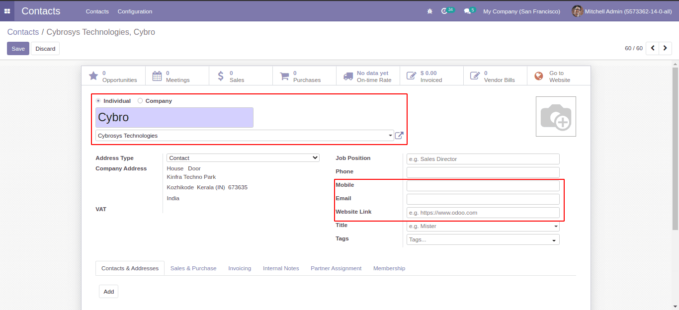Image resolution: width=679 pixels, height=310 pixels.
Task: Click Contacts breadcrumb link
Action: click(x=23, y=32)
